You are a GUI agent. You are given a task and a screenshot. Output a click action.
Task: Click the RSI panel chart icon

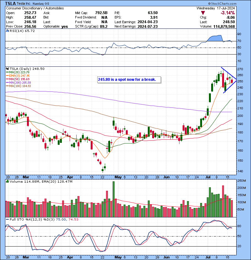point(7,31)
